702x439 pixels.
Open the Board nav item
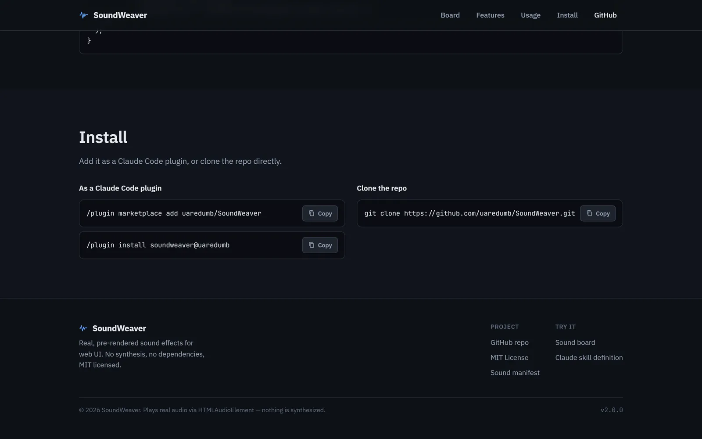click(x=450, y=15)
